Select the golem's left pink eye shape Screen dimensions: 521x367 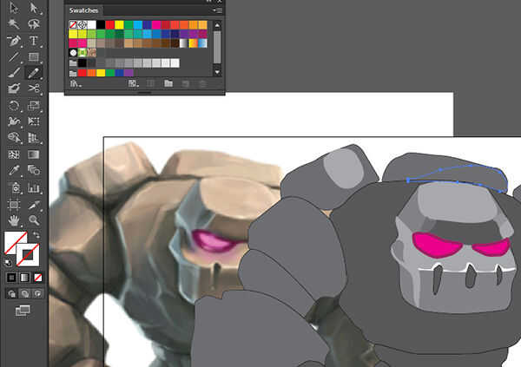[x=436, y=246]
